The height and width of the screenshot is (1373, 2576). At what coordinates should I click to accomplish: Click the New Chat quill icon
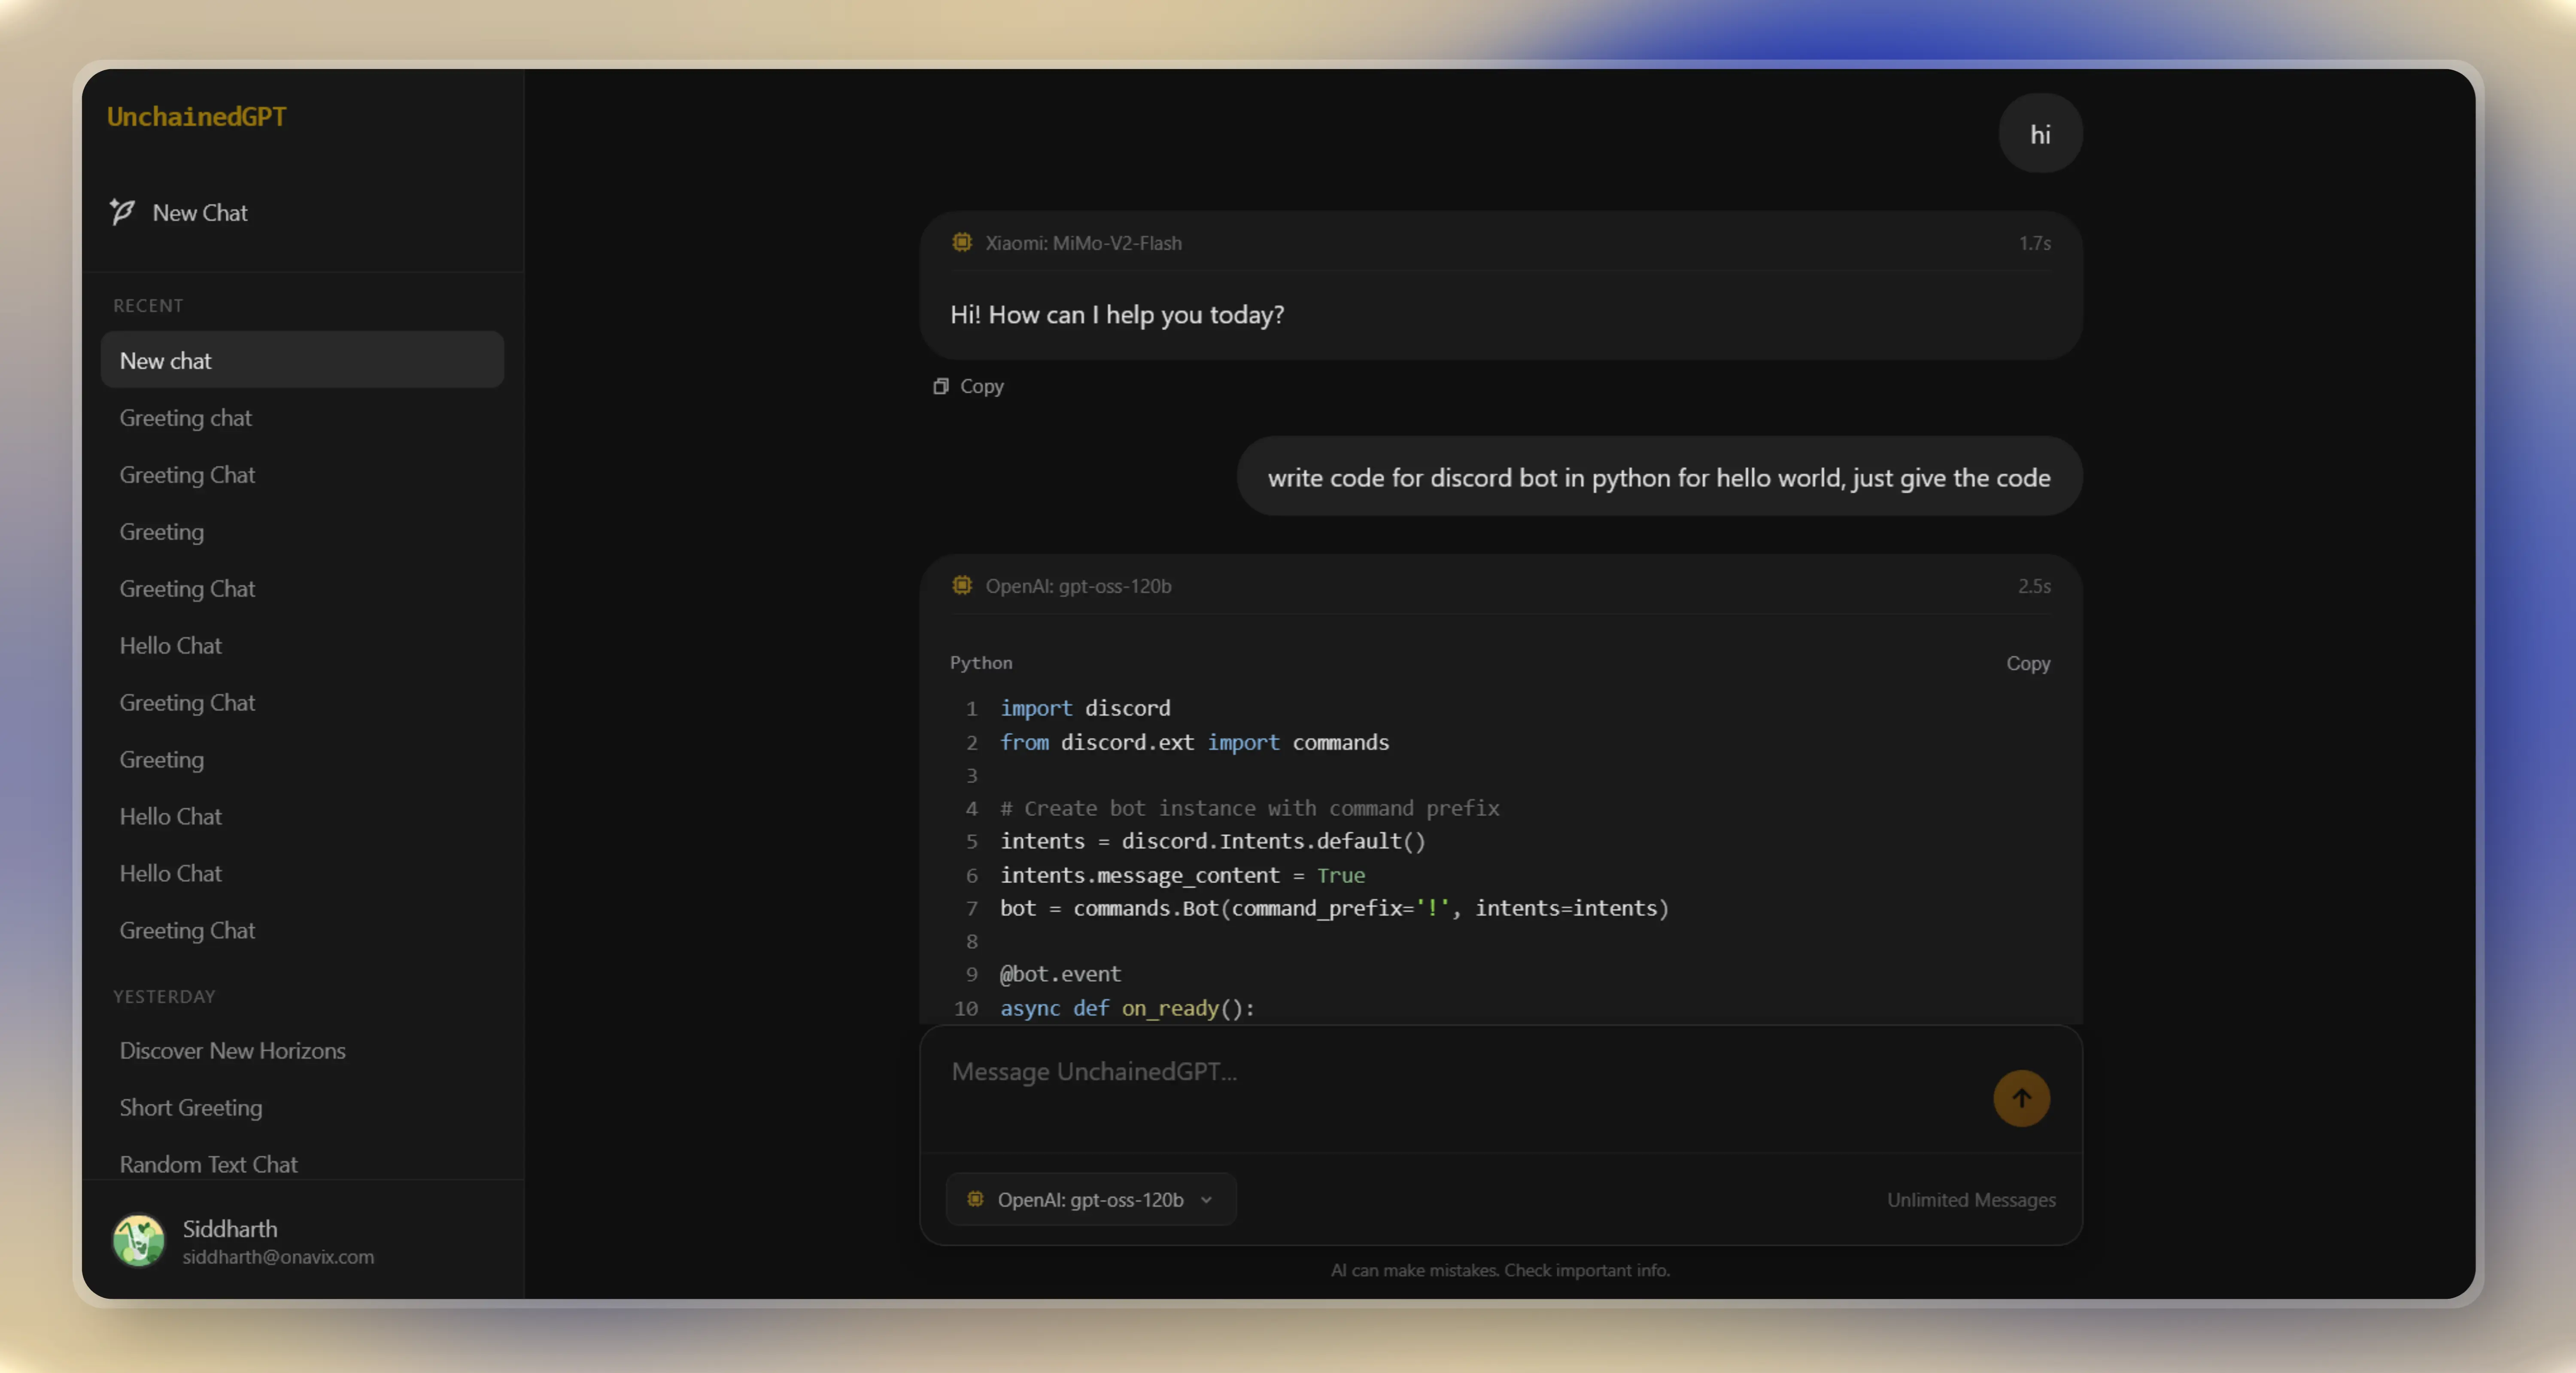[122, 212]
